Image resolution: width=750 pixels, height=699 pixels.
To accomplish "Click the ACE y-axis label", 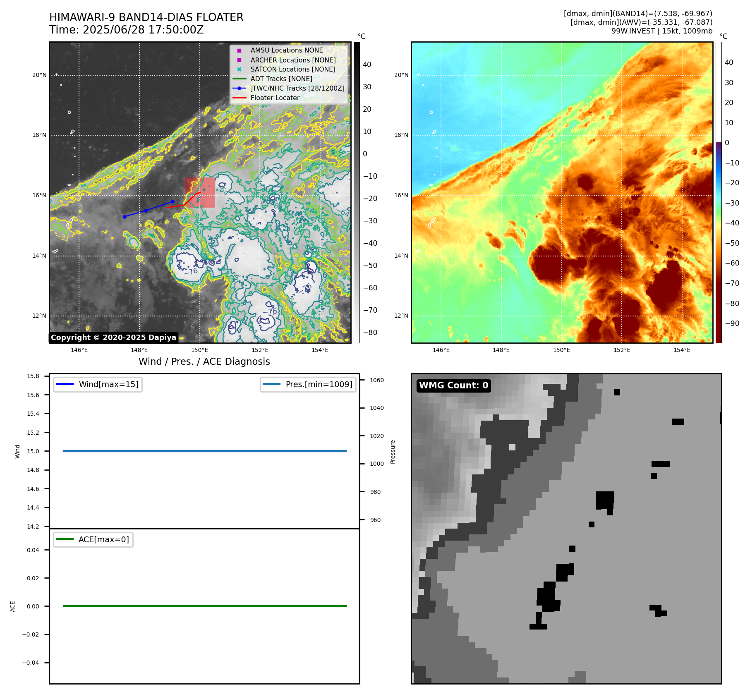I will click(x=12, y=606).
